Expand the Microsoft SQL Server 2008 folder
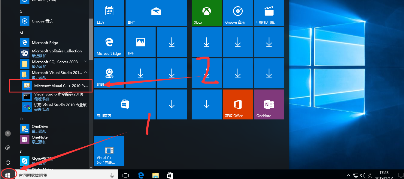Image resolution: width=404 pixels, height=179 pixels. 86,62
